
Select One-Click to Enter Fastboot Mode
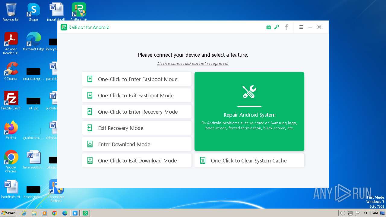point(137,79)
